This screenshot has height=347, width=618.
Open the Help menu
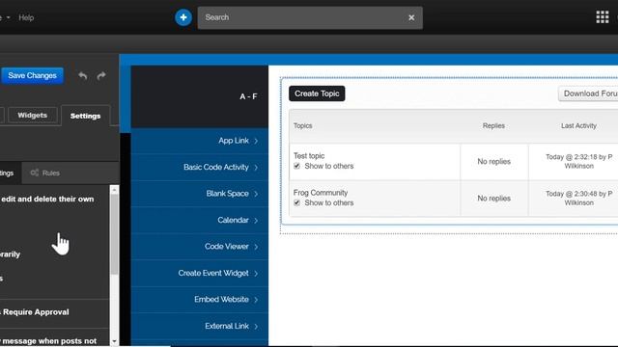[26, 17]
